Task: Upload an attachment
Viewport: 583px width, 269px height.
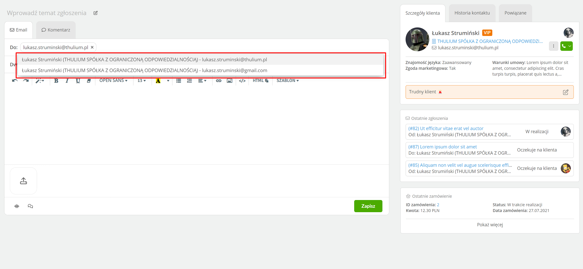Action: 23,181
